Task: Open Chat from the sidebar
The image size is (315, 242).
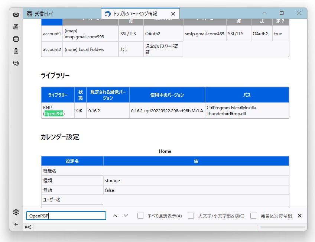Action: (x=16, y=63)
